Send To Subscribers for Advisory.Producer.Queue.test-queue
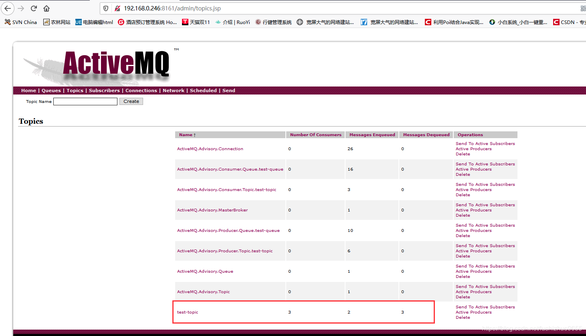This screenshot has height=336, width=586. (x=485, y=225)
